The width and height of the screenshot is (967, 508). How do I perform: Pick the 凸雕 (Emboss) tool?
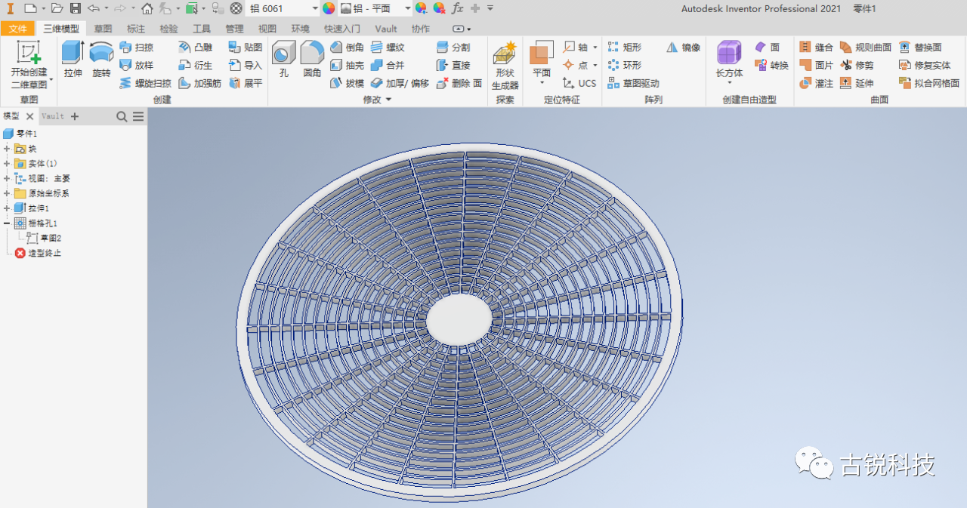coord(195,47)
